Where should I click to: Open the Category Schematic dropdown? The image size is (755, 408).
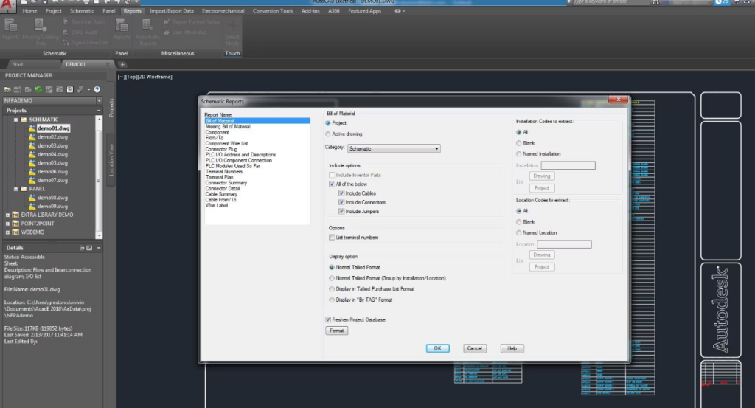click(x=394, y=149)
